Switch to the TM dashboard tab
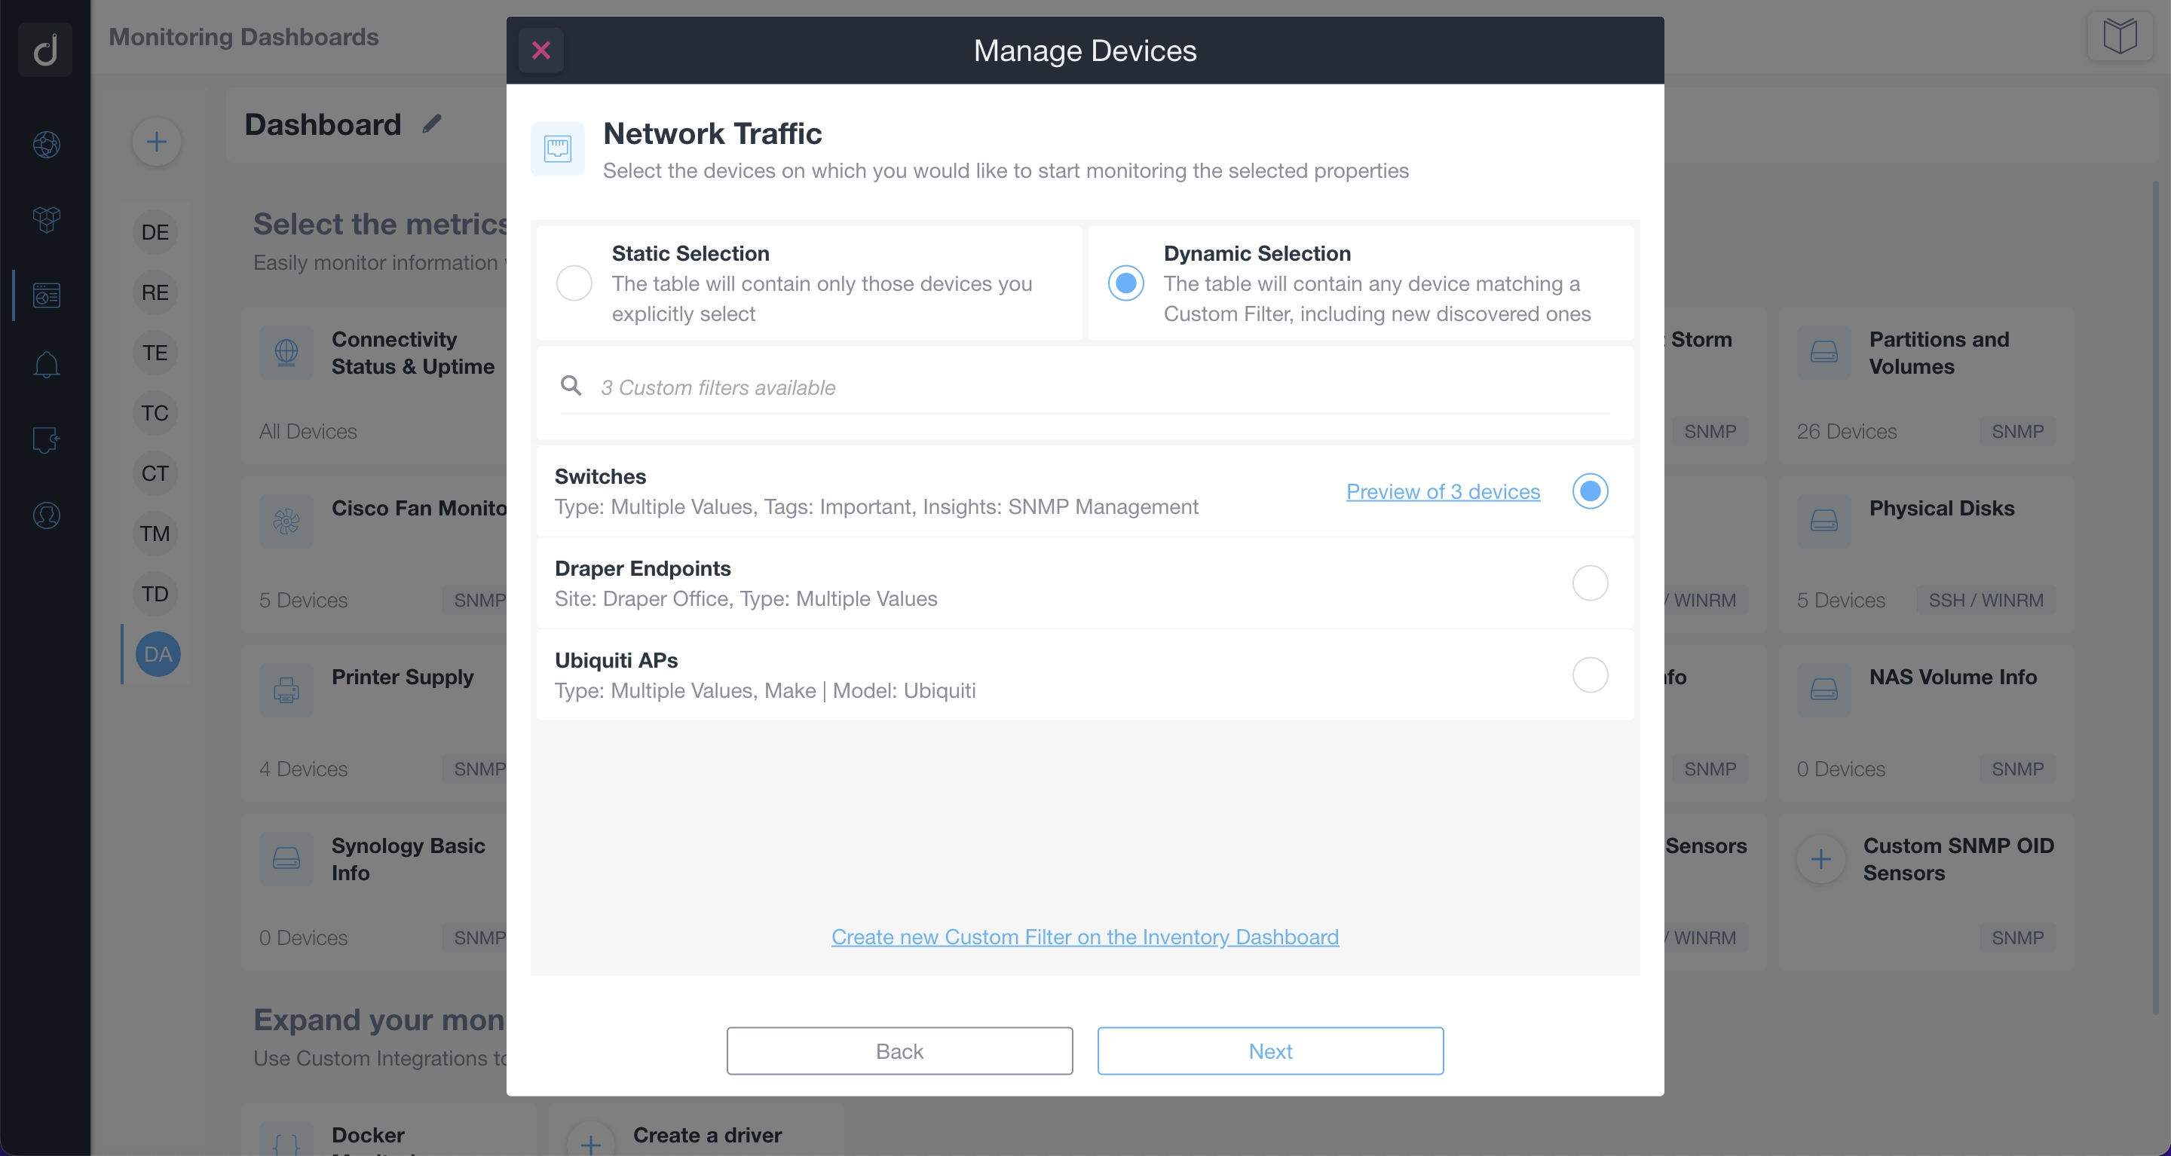Viewport: 2171px width, 1156px height. [x=155, y=534]
